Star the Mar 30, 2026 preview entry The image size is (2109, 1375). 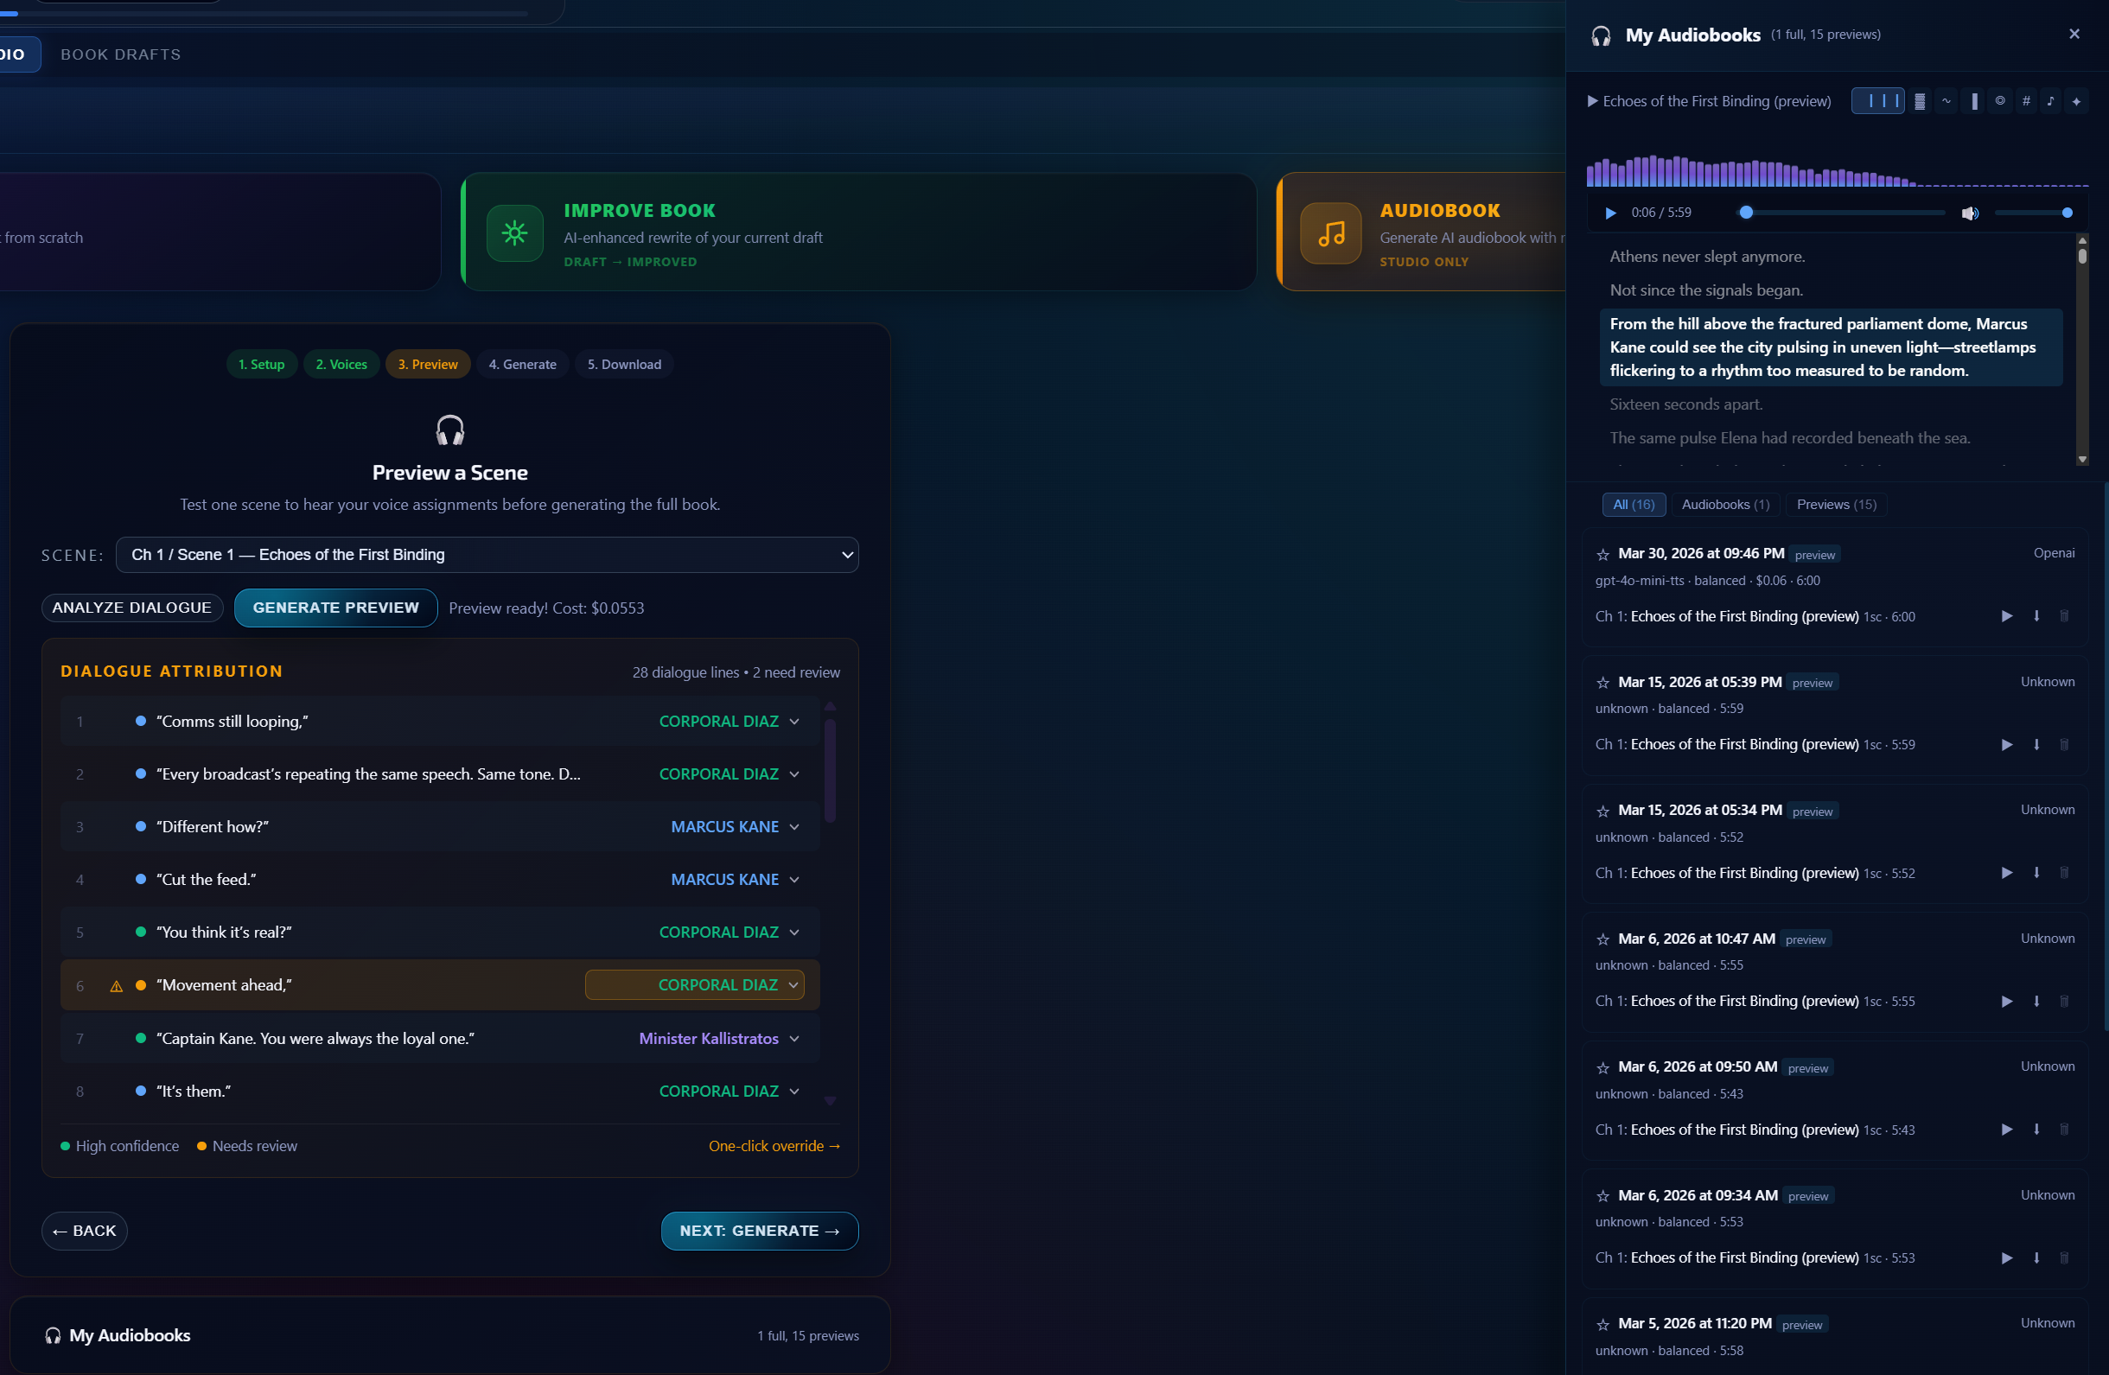coord(1602,555)
